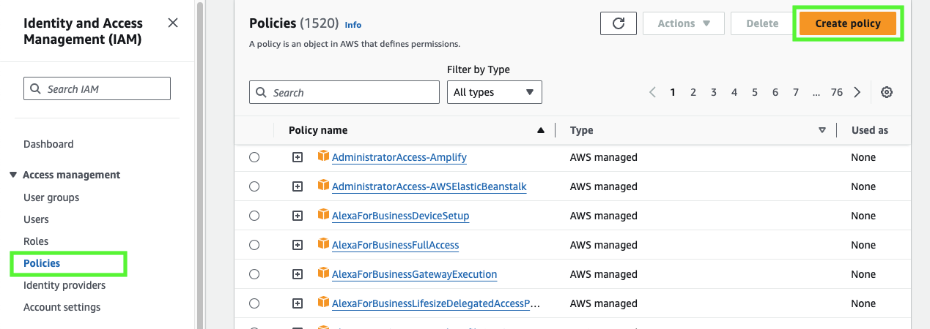Select the AlexaForBusinessGatewayExecution radio button

pyautogui.click(x=254, y=274)
